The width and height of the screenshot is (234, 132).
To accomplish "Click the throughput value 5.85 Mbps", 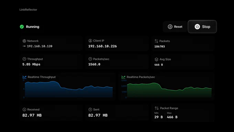I will (x=31, y=64).
